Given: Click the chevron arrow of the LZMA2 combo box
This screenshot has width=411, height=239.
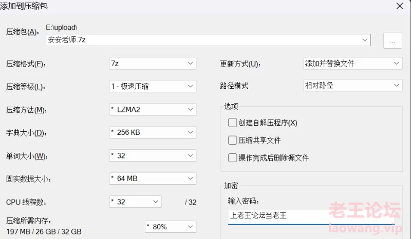Looking at the screenshot, I should tap(190, 109).
